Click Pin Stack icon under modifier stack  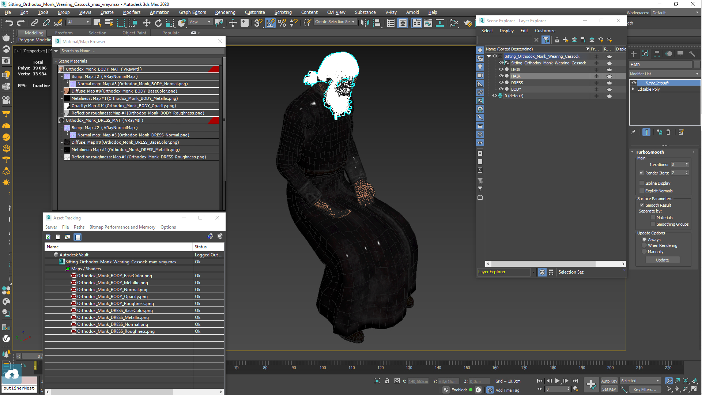click(634, 132)
